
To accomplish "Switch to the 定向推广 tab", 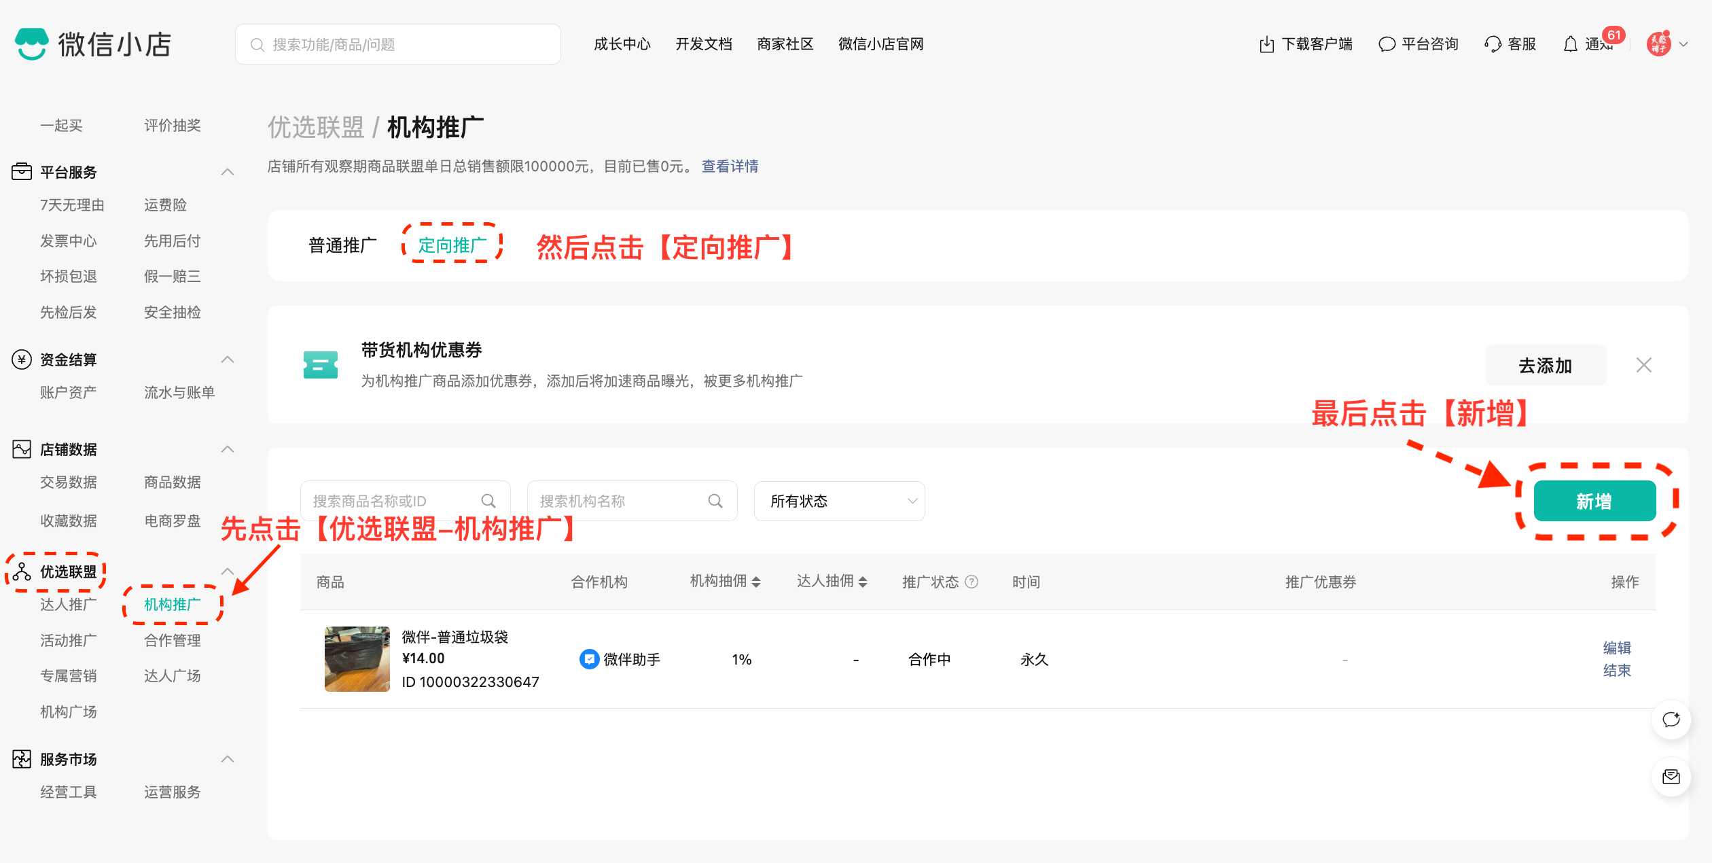I will click(452, 245).
